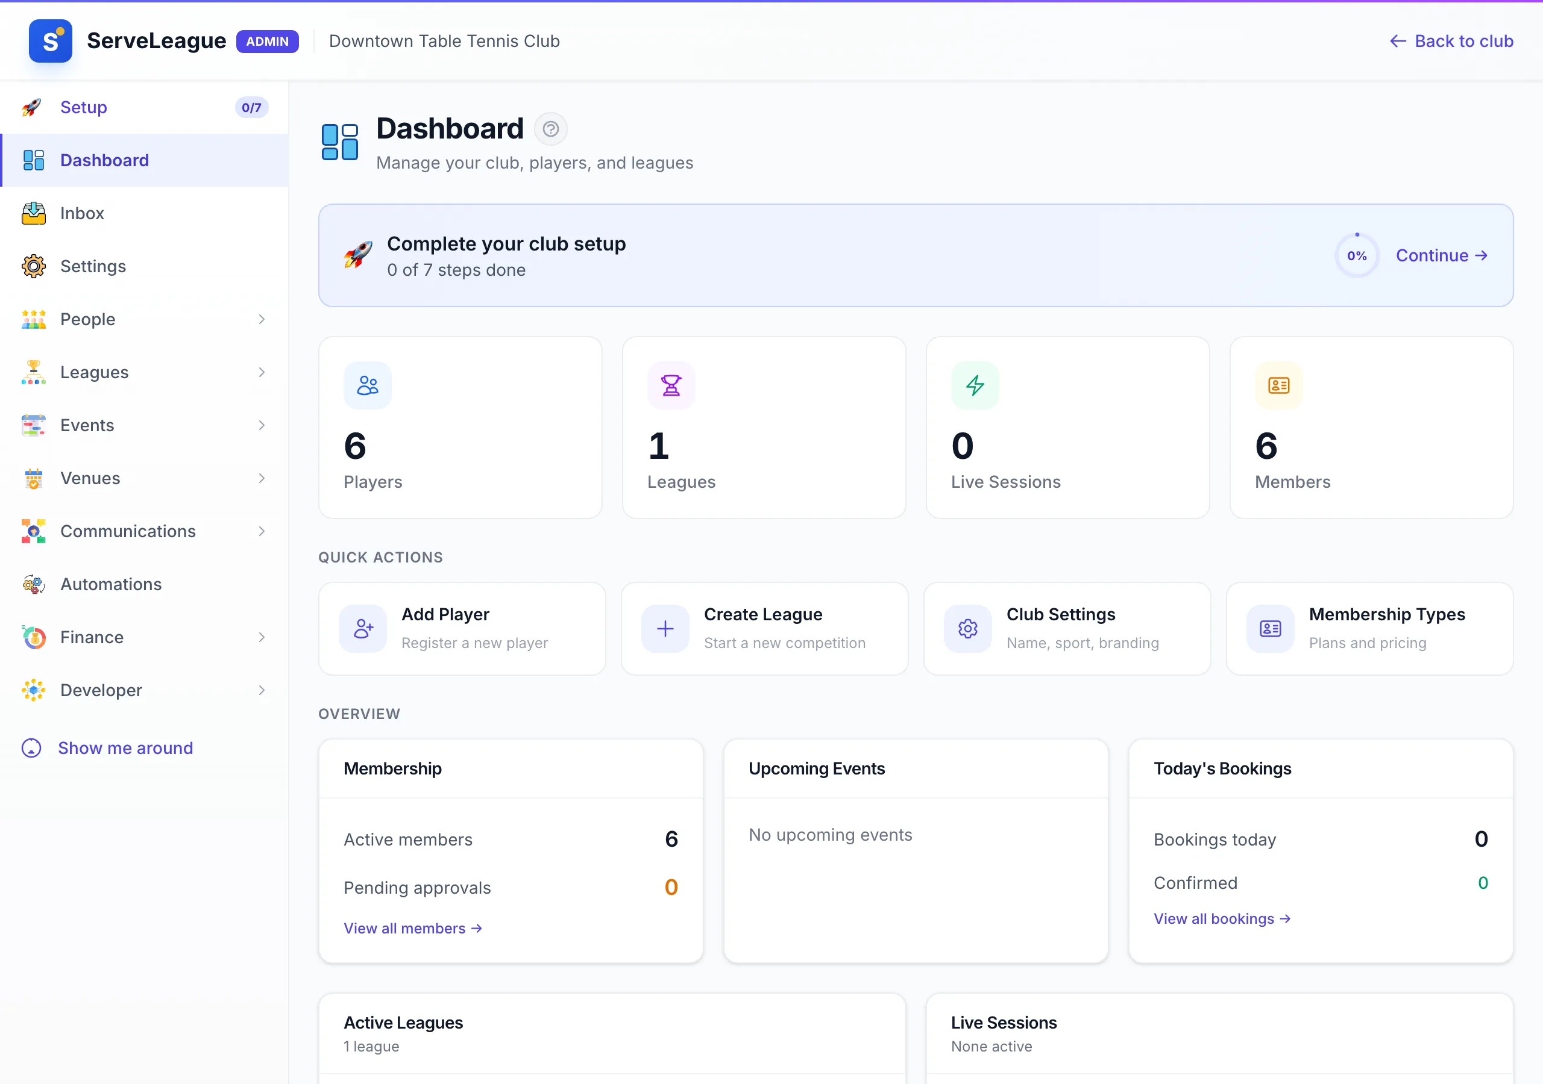Click the Membership Types quick action title
The width and height of the screenshot is (1543, 1084).
click(1387, 615)
